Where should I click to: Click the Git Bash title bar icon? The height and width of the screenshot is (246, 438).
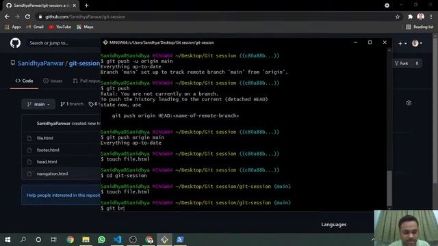(x=105, y=42)
